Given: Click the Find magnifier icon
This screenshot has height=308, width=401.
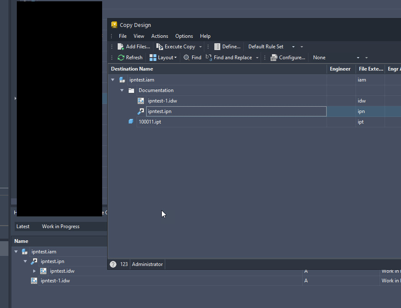Looking at the screenshot, I should coord(186,58).
